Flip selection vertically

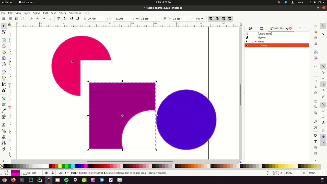click(50, 19)
